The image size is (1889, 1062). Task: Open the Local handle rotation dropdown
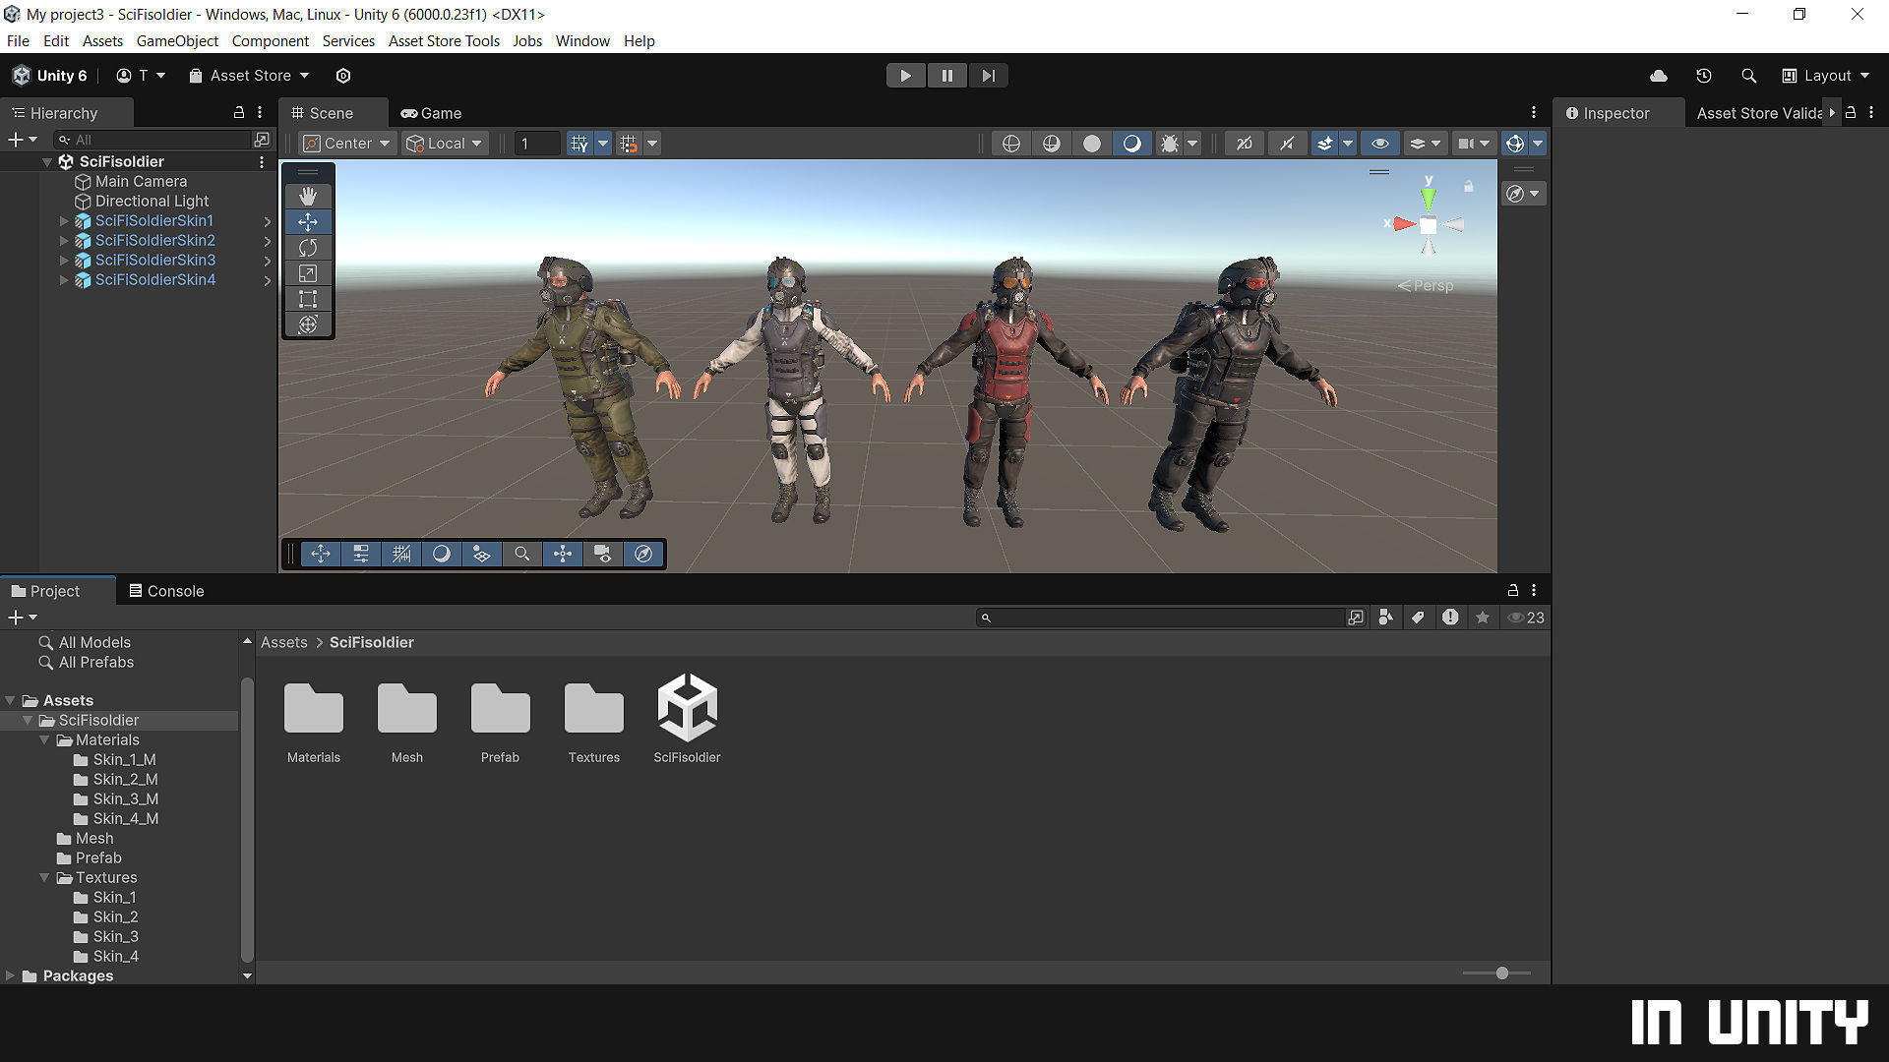pos(446,144)
